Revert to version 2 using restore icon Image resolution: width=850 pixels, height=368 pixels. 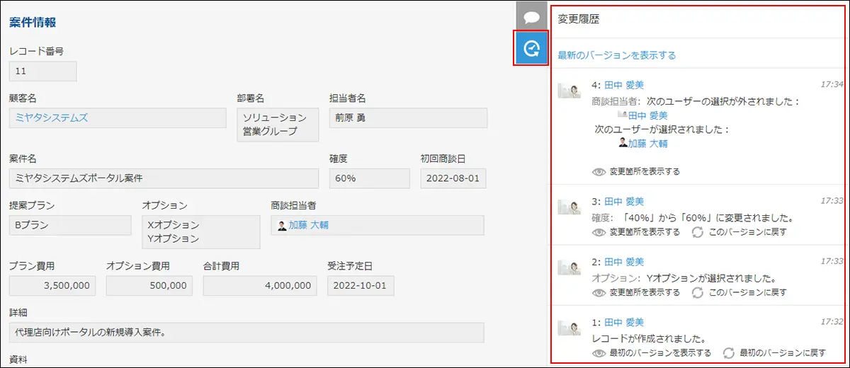click(x=698, y=292)
